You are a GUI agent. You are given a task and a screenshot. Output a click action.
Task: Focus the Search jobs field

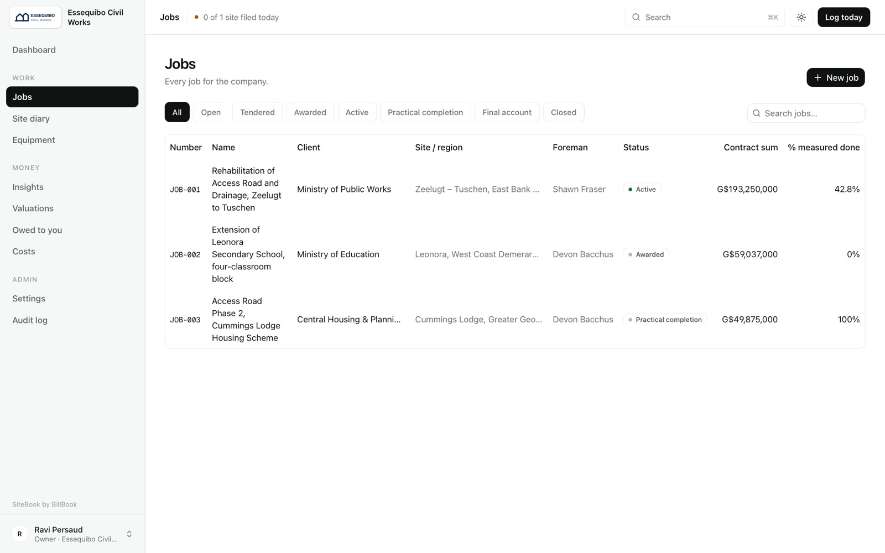tap(806, 113)
